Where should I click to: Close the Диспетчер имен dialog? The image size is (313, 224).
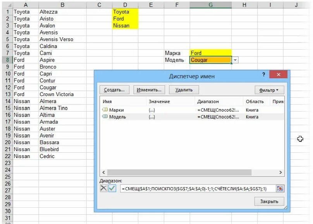(x=279, y=74)
